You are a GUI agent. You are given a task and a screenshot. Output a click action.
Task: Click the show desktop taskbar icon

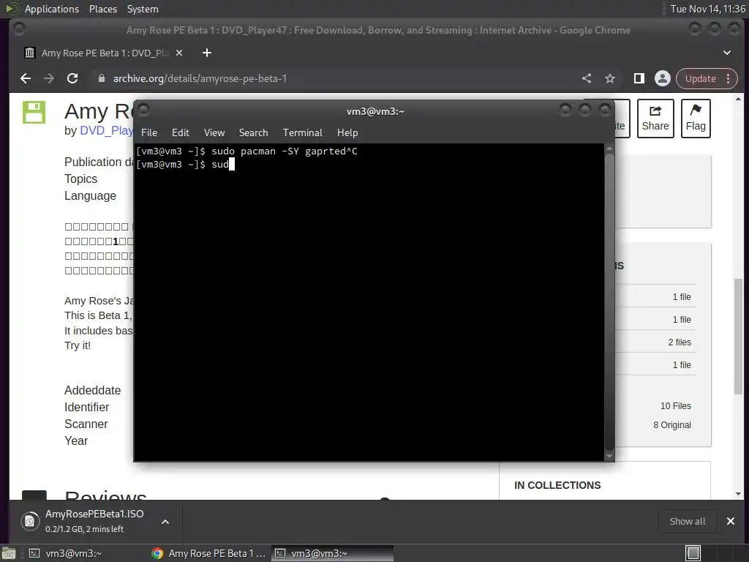(x=9, y=553)
